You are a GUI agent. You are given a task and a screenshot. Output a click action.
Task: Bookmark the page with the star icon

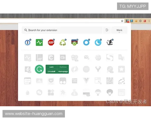click(122, 21)
